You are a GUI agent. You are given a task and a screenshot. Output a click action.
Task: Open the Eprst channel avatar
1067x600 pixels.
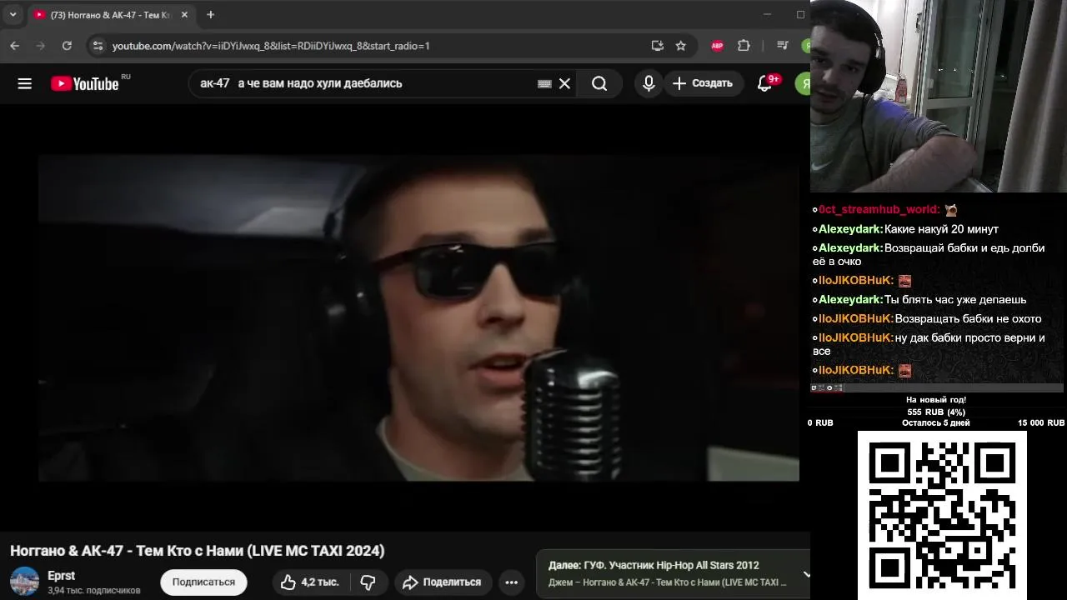24,582
